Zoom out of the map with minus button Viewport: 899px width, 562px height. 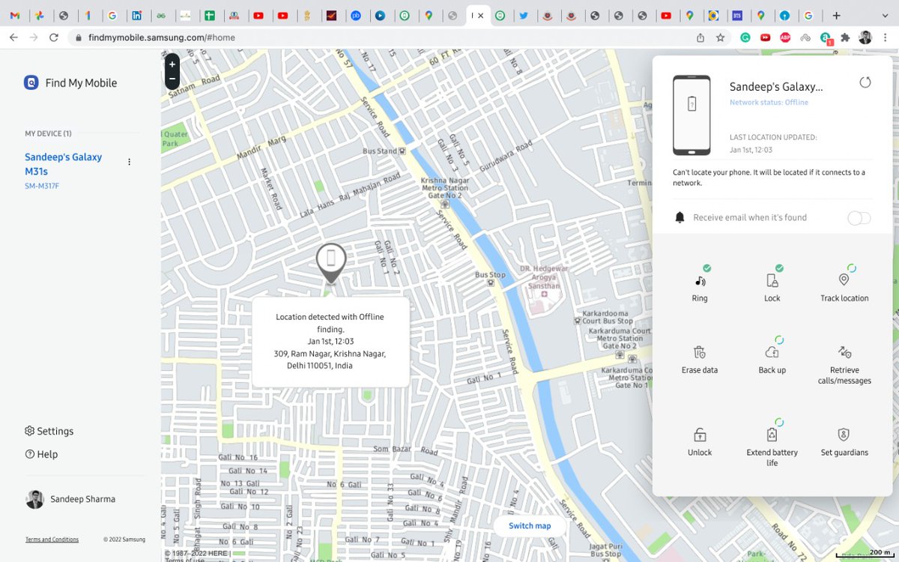(172, 78)
